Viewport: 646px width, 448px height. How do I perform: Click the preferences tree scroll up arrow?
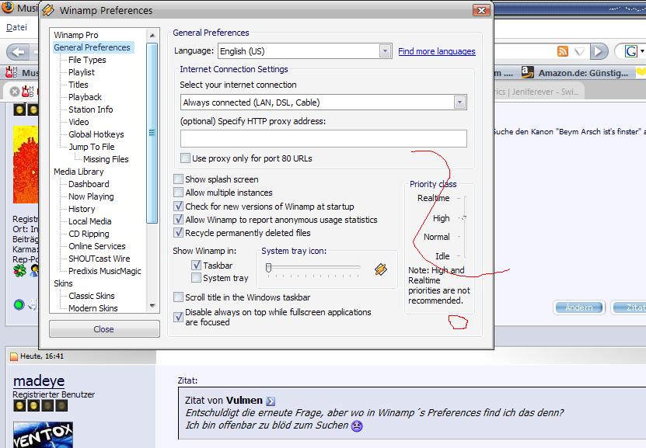click(152, 36)
